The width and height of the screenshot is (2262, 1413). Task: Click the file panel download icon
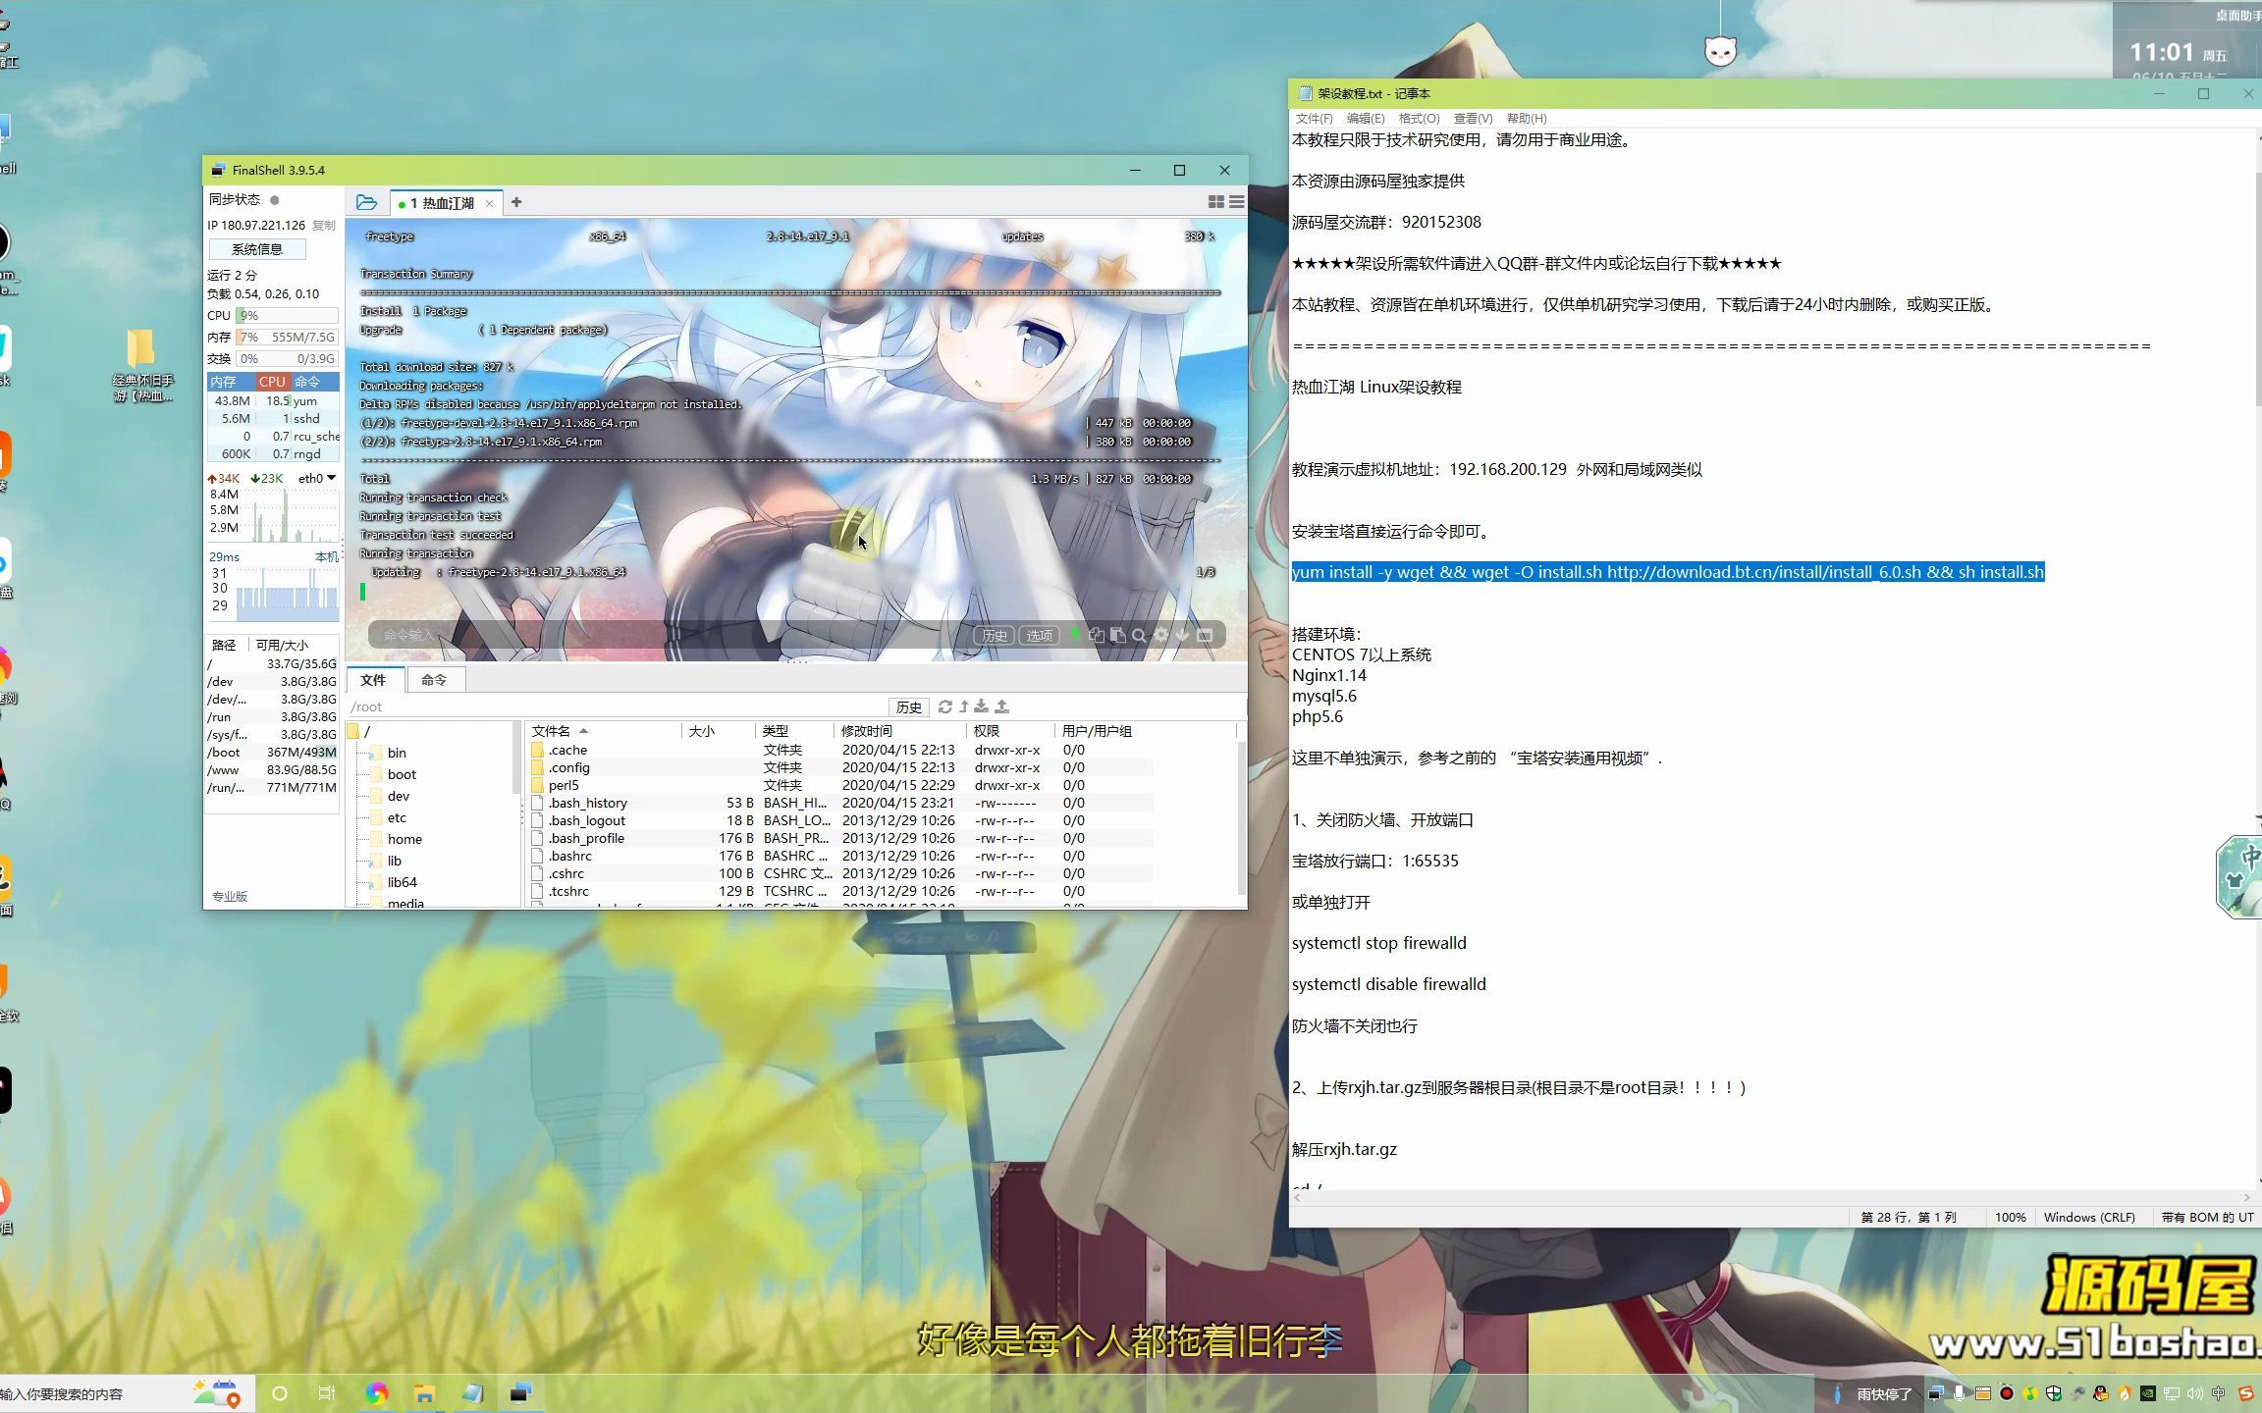point(982,706)
